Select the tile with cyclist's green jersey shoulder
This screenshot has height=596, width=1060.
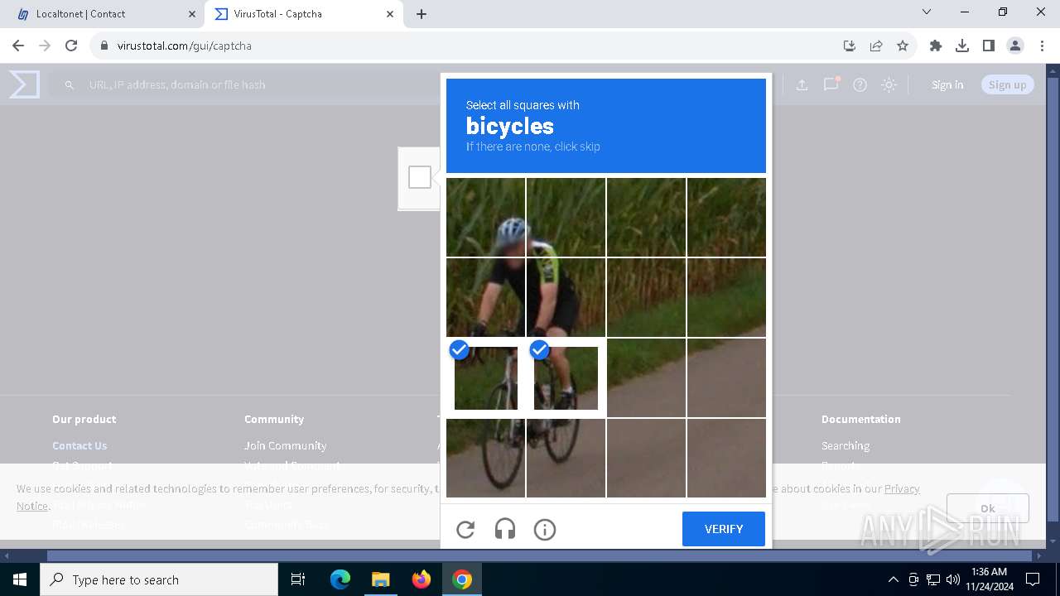[x=566, y=217]
